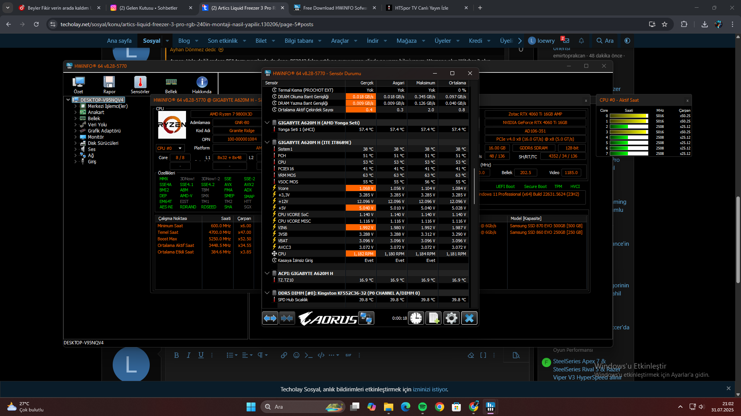Collapse the GIGABYTE A620M H ITE IT8689E sensor group
The height and width of the screenshot is (416, 741).
pos(267,142)
